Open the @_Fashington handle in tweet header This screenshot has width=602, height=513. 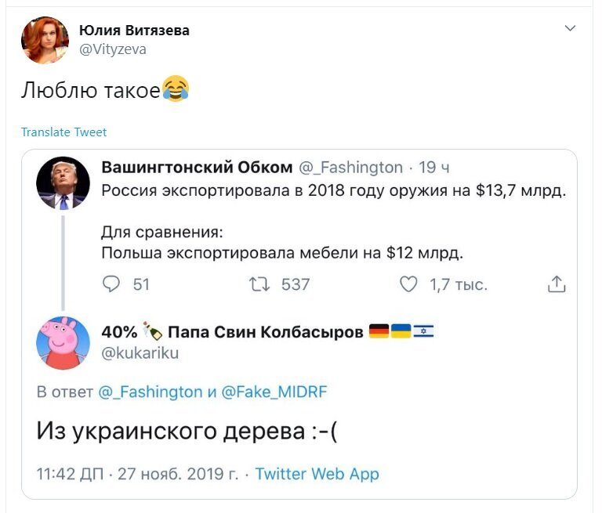coord(350,168)
